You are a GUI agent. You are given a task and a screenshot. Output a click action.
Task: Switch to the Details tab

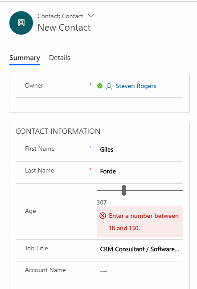click(60, 58)
